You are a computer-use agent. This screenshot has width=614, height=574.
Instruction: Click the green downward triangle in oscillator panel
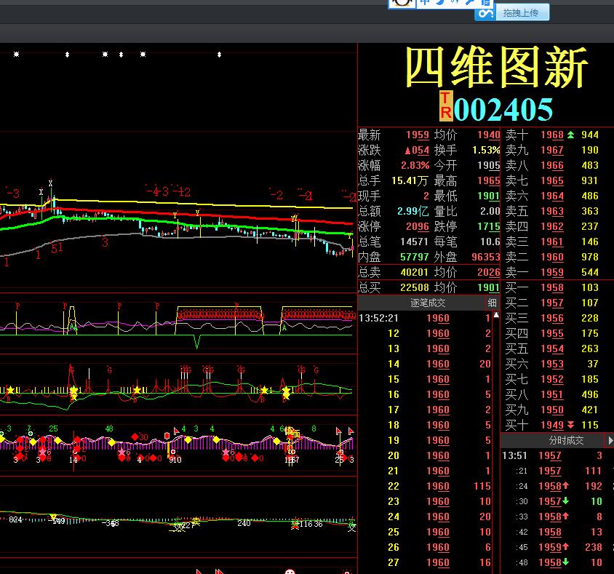[197, 342]
